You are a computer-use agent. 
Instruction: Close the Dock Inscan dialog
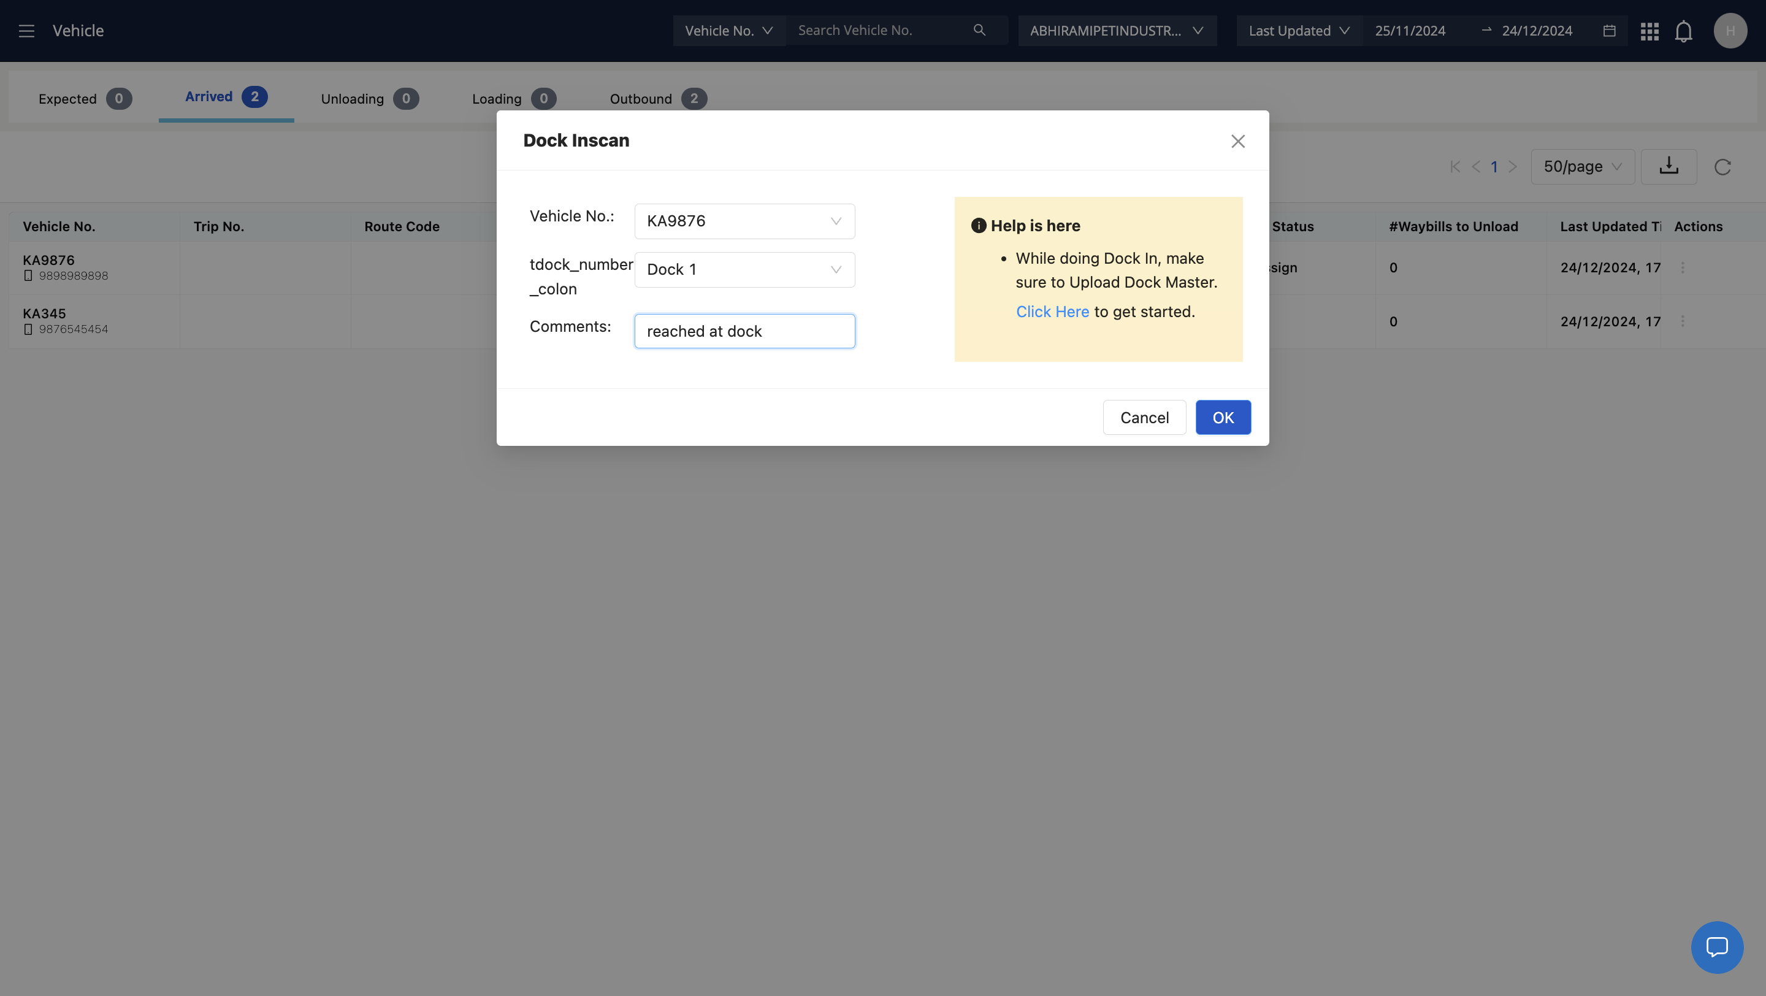[1237, 141]
